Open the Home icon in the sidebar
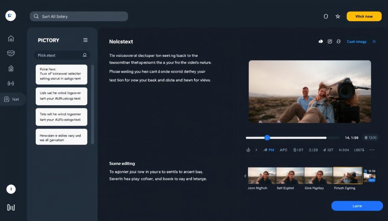 point(11,38)
